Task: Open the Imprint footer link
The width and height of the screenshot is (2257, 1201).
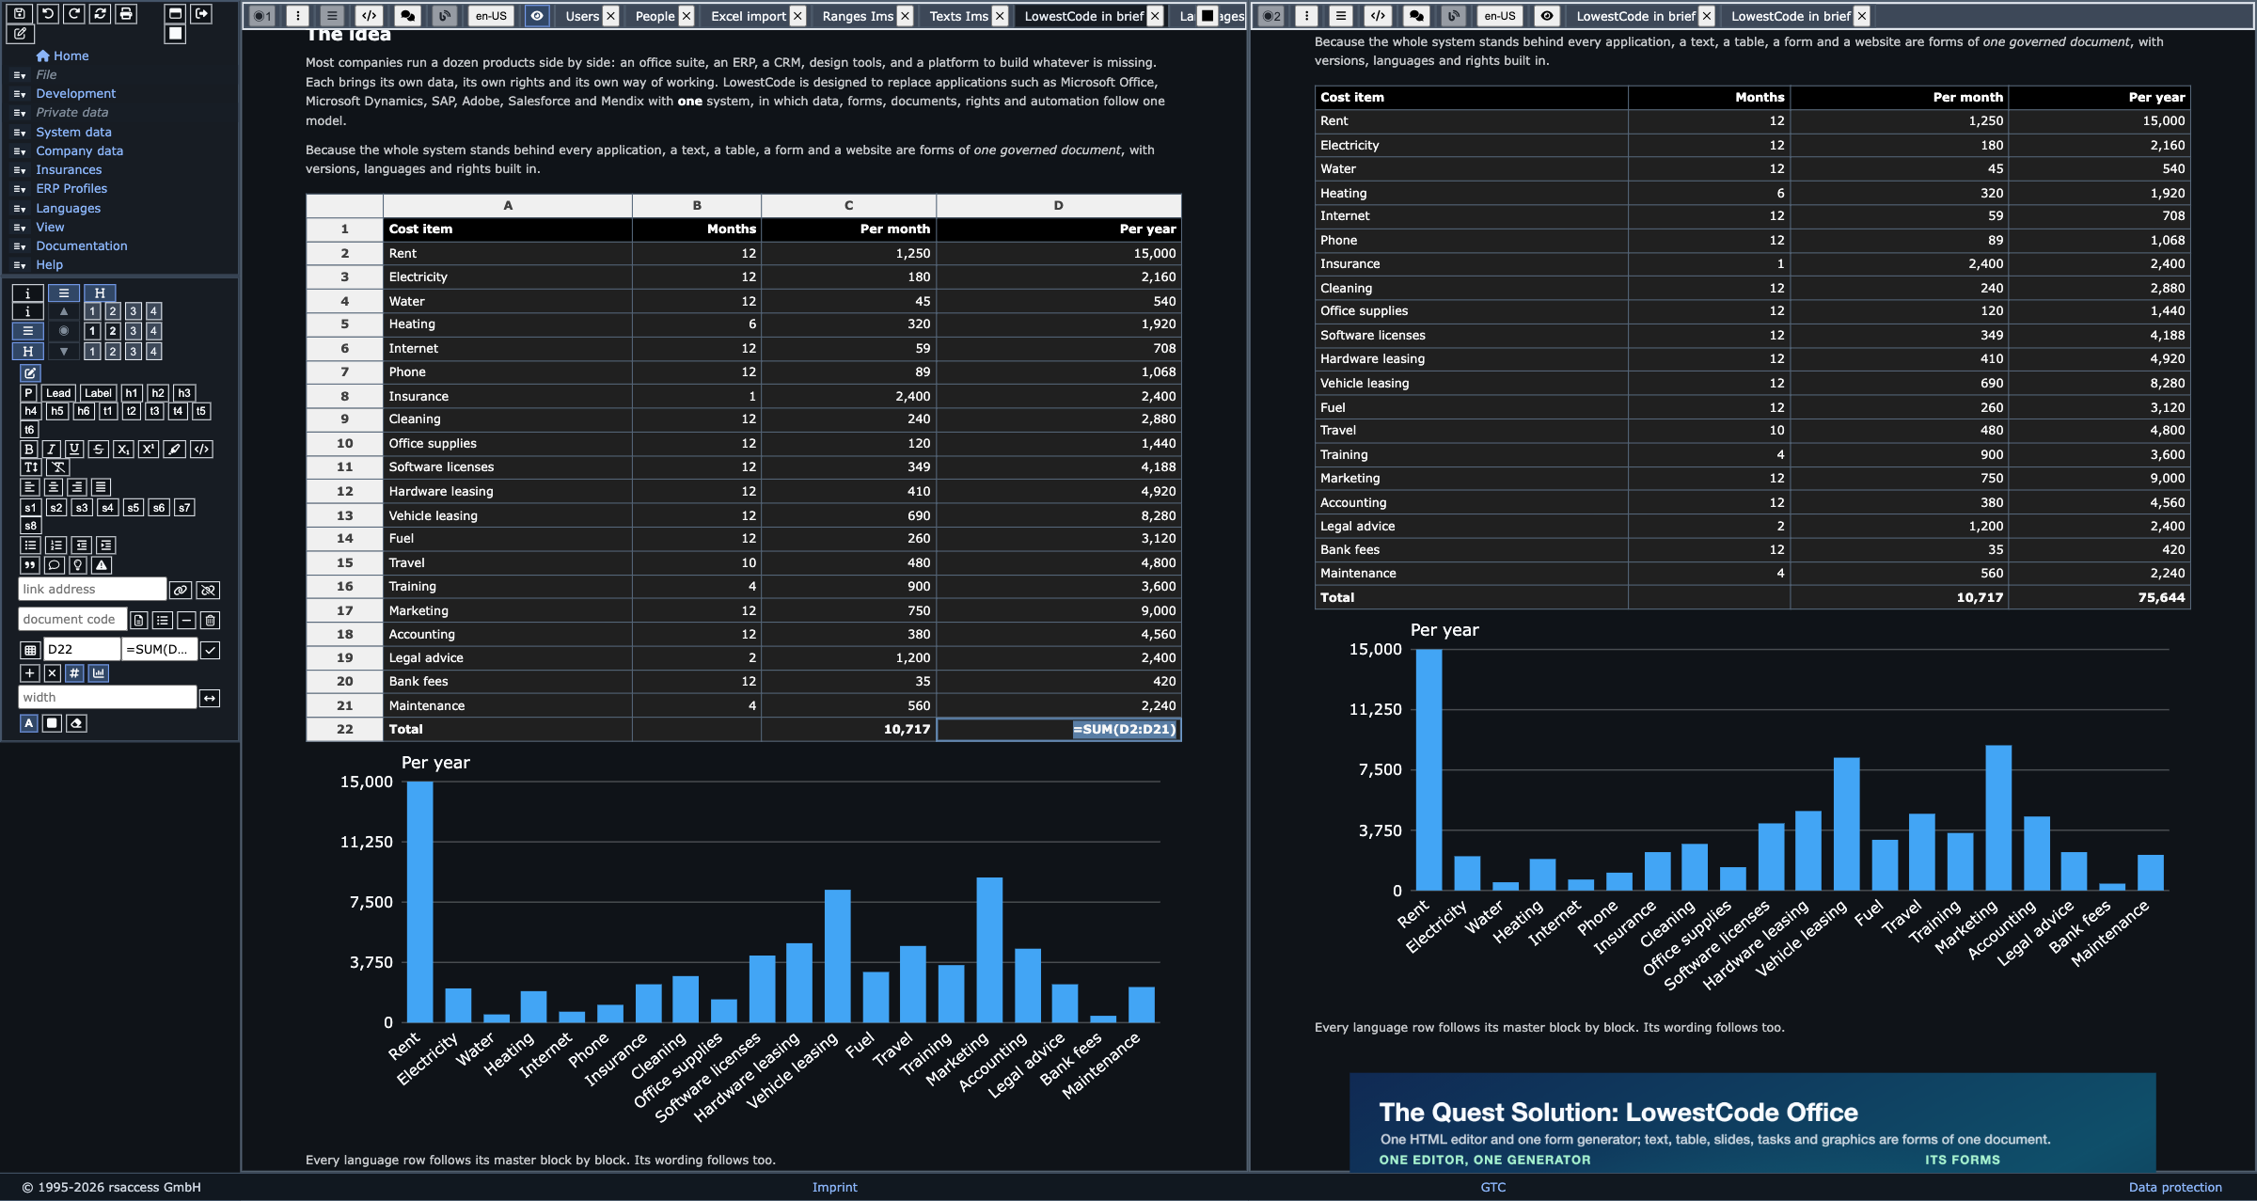Action: point(834,1187)
